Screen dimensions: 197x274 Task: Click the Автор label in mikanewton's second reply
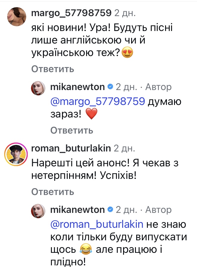tap(158, 210)
